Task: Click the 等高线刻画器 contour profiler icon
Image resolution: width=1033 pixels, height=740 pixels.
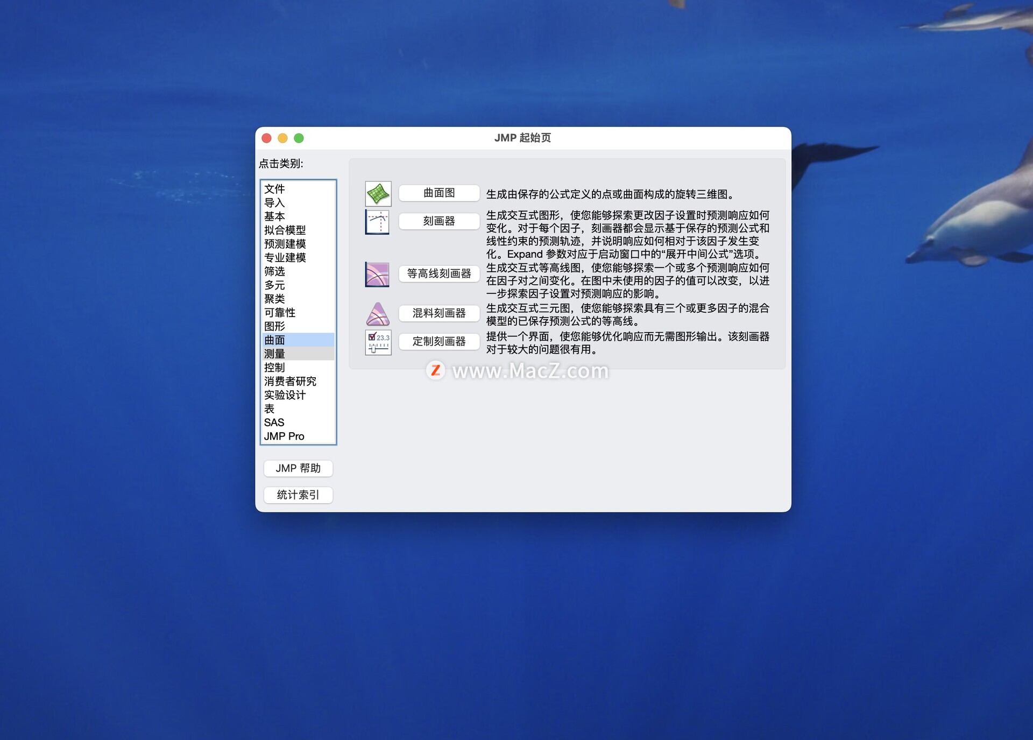Action: click(x=378, y=274)
